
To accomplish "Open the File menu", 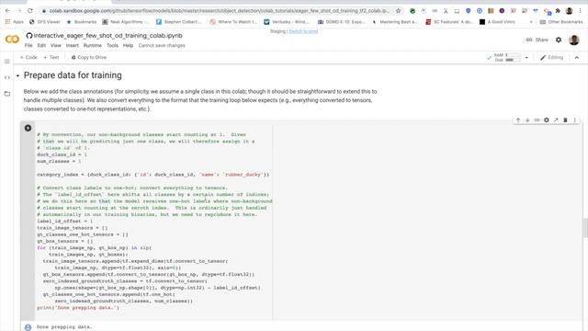I will point(28,45).
